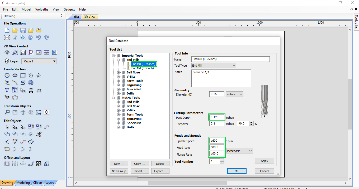Select the Pan view four-arrow tool

[x=7, y=52]
